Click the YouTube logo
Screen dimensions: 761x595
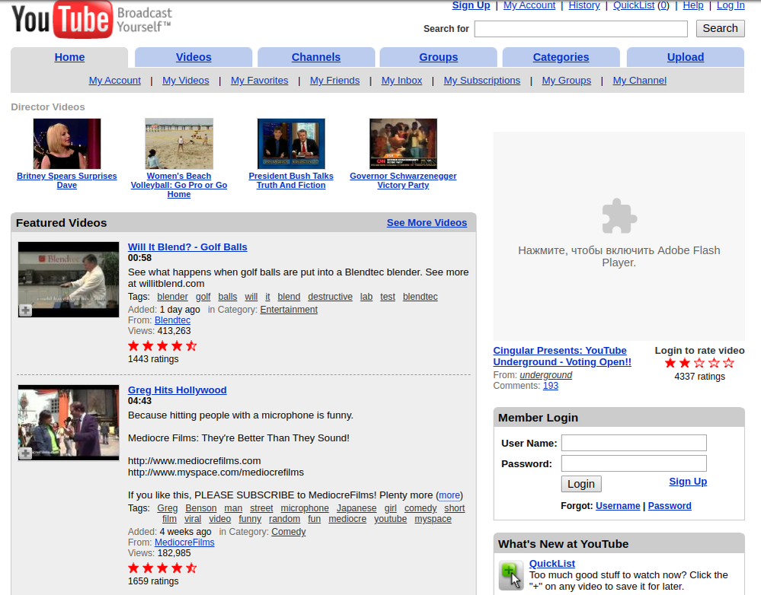91,19
